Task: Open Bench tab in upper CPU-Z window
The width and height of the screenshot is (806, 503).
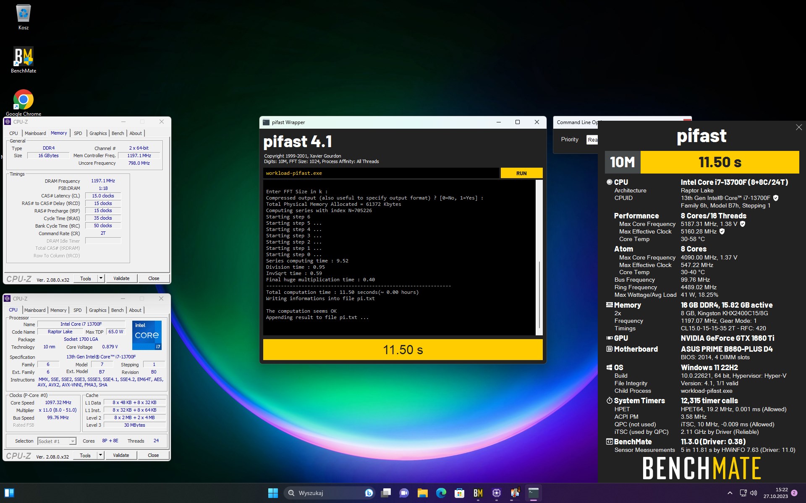Action: click(118, 133)
